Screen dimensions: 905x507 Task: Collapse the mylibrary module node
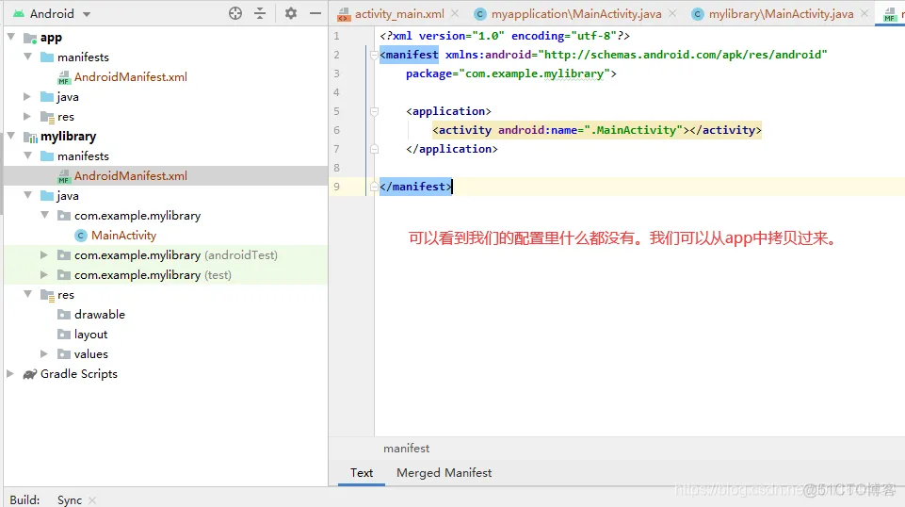pyautogui.click(x=11, y=137)
